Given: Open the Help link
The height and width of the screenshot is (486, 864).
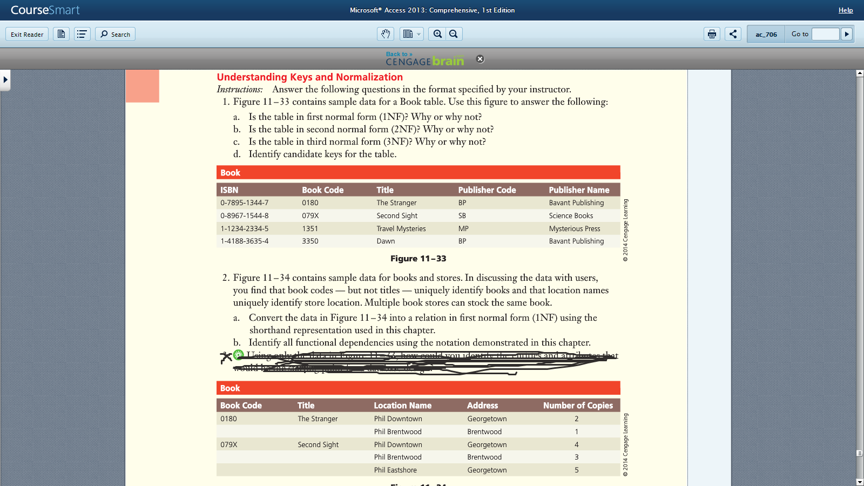Looking at the screenshot, I should (x=846, y=10).
